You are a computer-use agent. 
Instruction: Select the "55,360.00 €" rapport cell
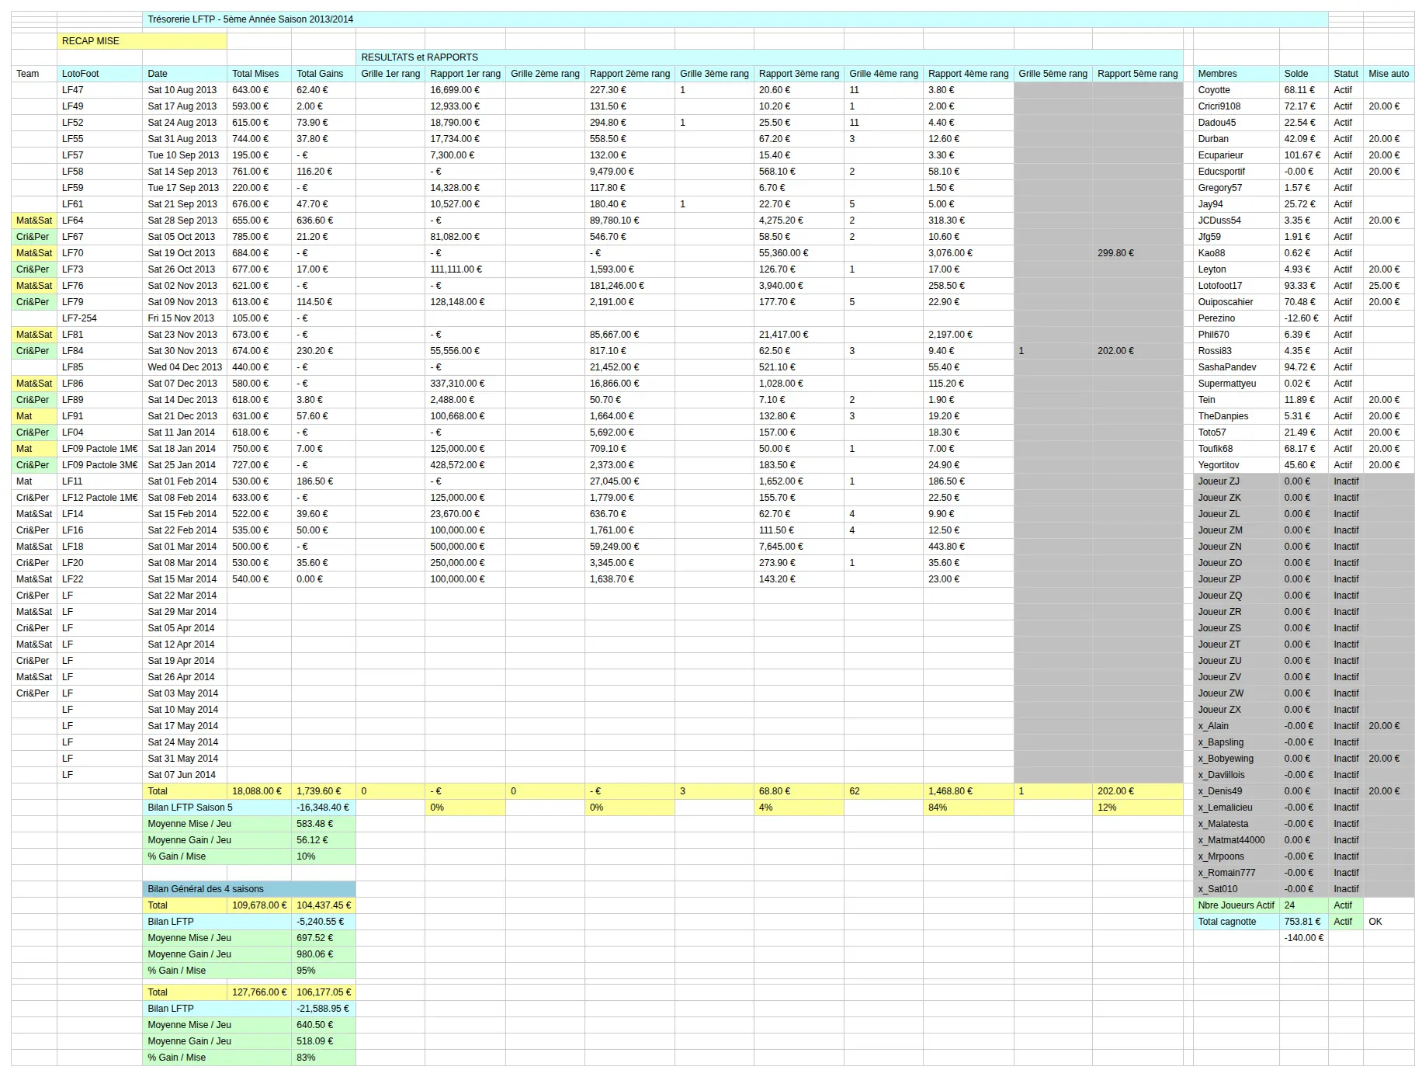click(x=799, y=253)
